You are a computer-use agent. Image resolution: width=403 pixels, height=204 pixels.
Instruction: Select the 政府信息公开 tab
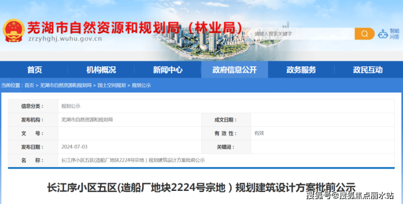pos(234,70)
